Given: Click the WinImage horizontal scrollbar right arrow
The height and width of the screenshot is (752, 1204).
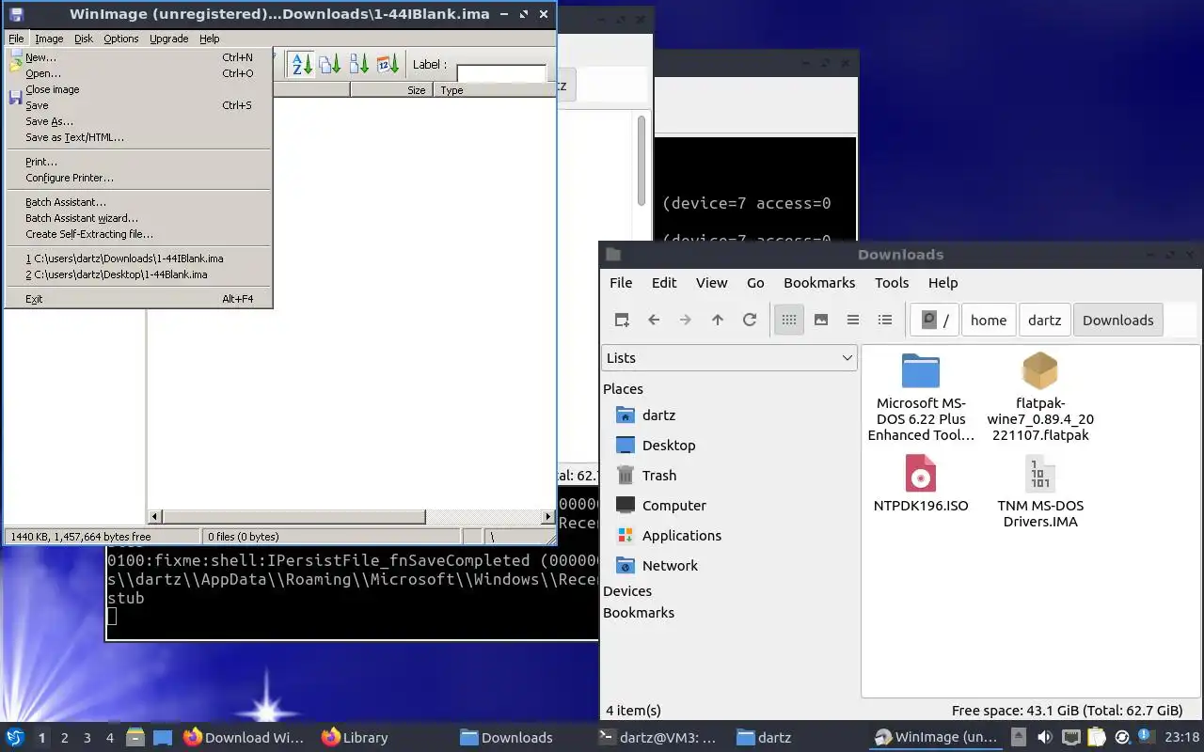Looking at the screenshot, I should 547,517.
